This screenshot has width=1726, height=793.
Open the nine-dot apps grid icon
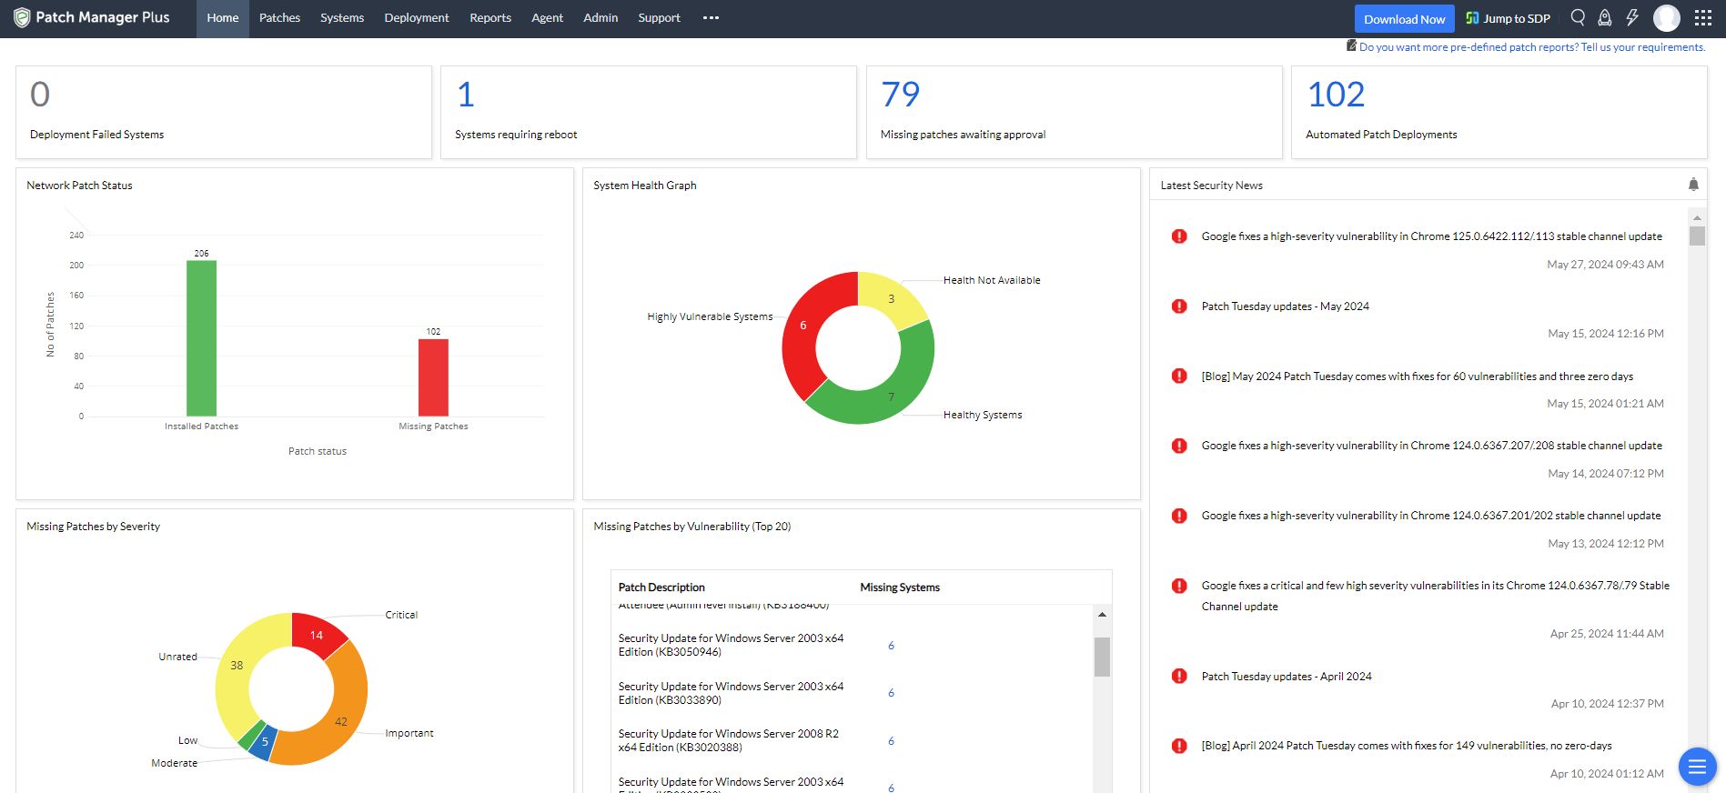coord(1703,17)
